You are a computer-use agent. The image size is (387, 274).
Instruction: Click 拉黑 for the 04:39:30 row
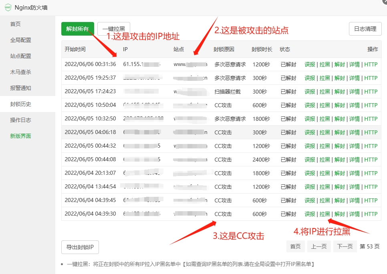click(x=325, y=214)
